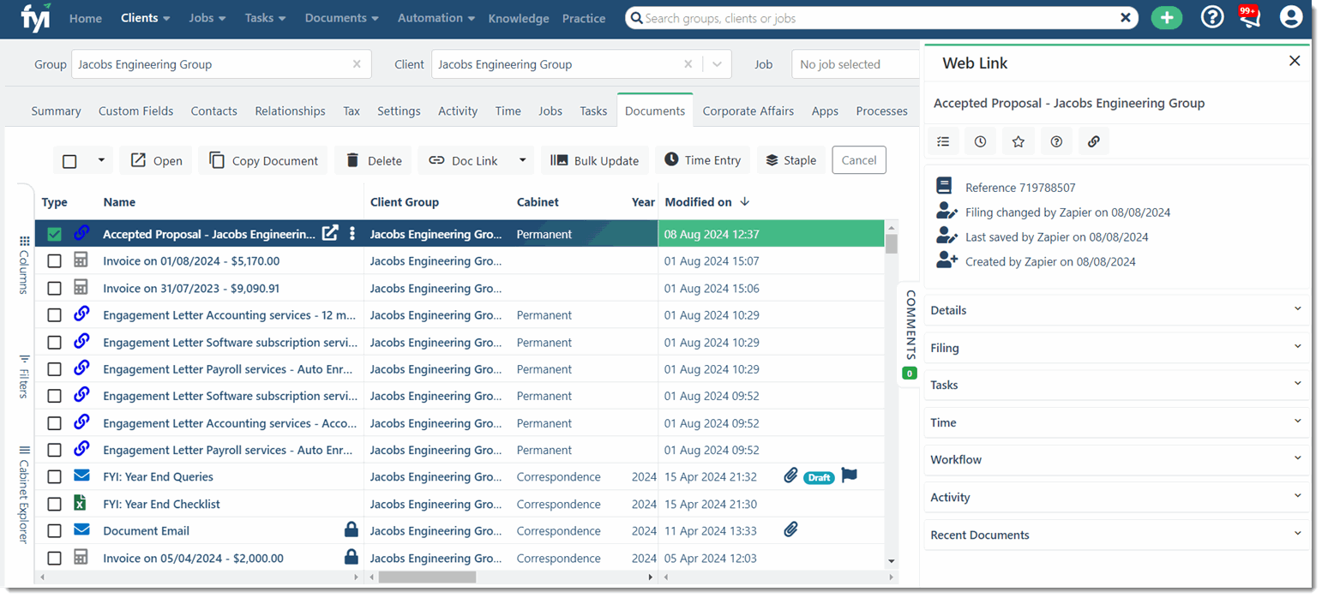This screenshot has height=598, width=1322.
Task: Open the Doc Link dropdown arrow
Action: 523,160
